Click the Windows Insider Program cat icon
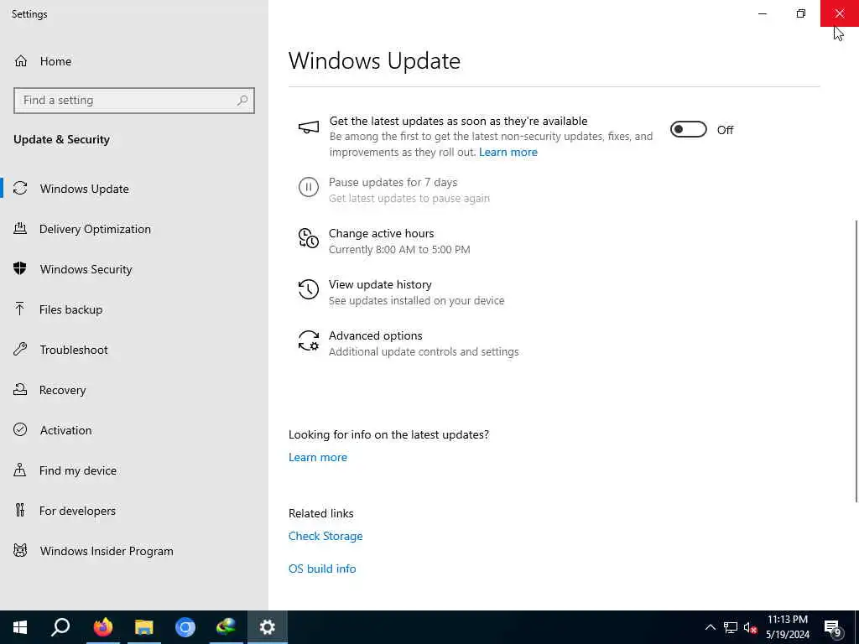Viewport: 859px width, 644px height. coord(20,551)
